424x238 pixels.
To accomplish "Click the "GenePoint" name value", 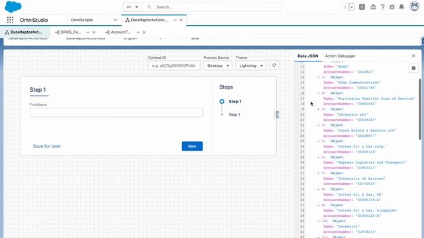I will click(348, 227).
